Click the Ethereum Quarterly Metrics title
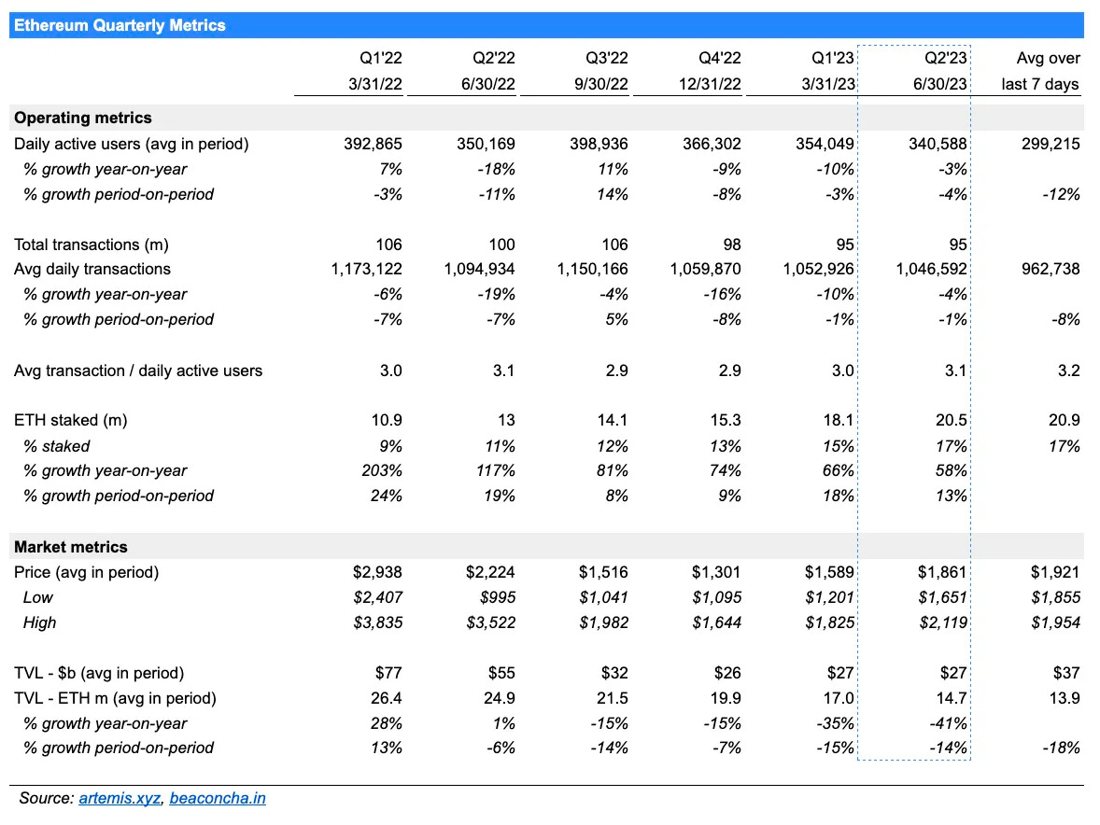1100x825 pixels. pos(120,25)
